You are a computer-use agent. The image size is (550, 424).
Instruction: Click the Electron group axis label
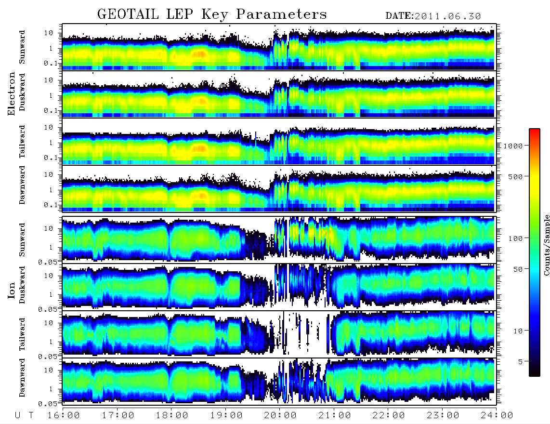click(x=12, y=93)
